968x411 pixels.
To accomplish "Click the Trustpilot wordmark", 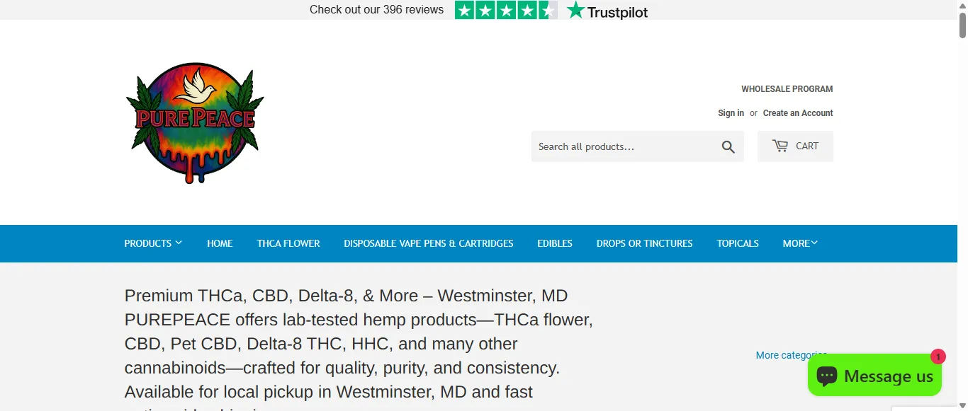I will [x=617, y=11].
